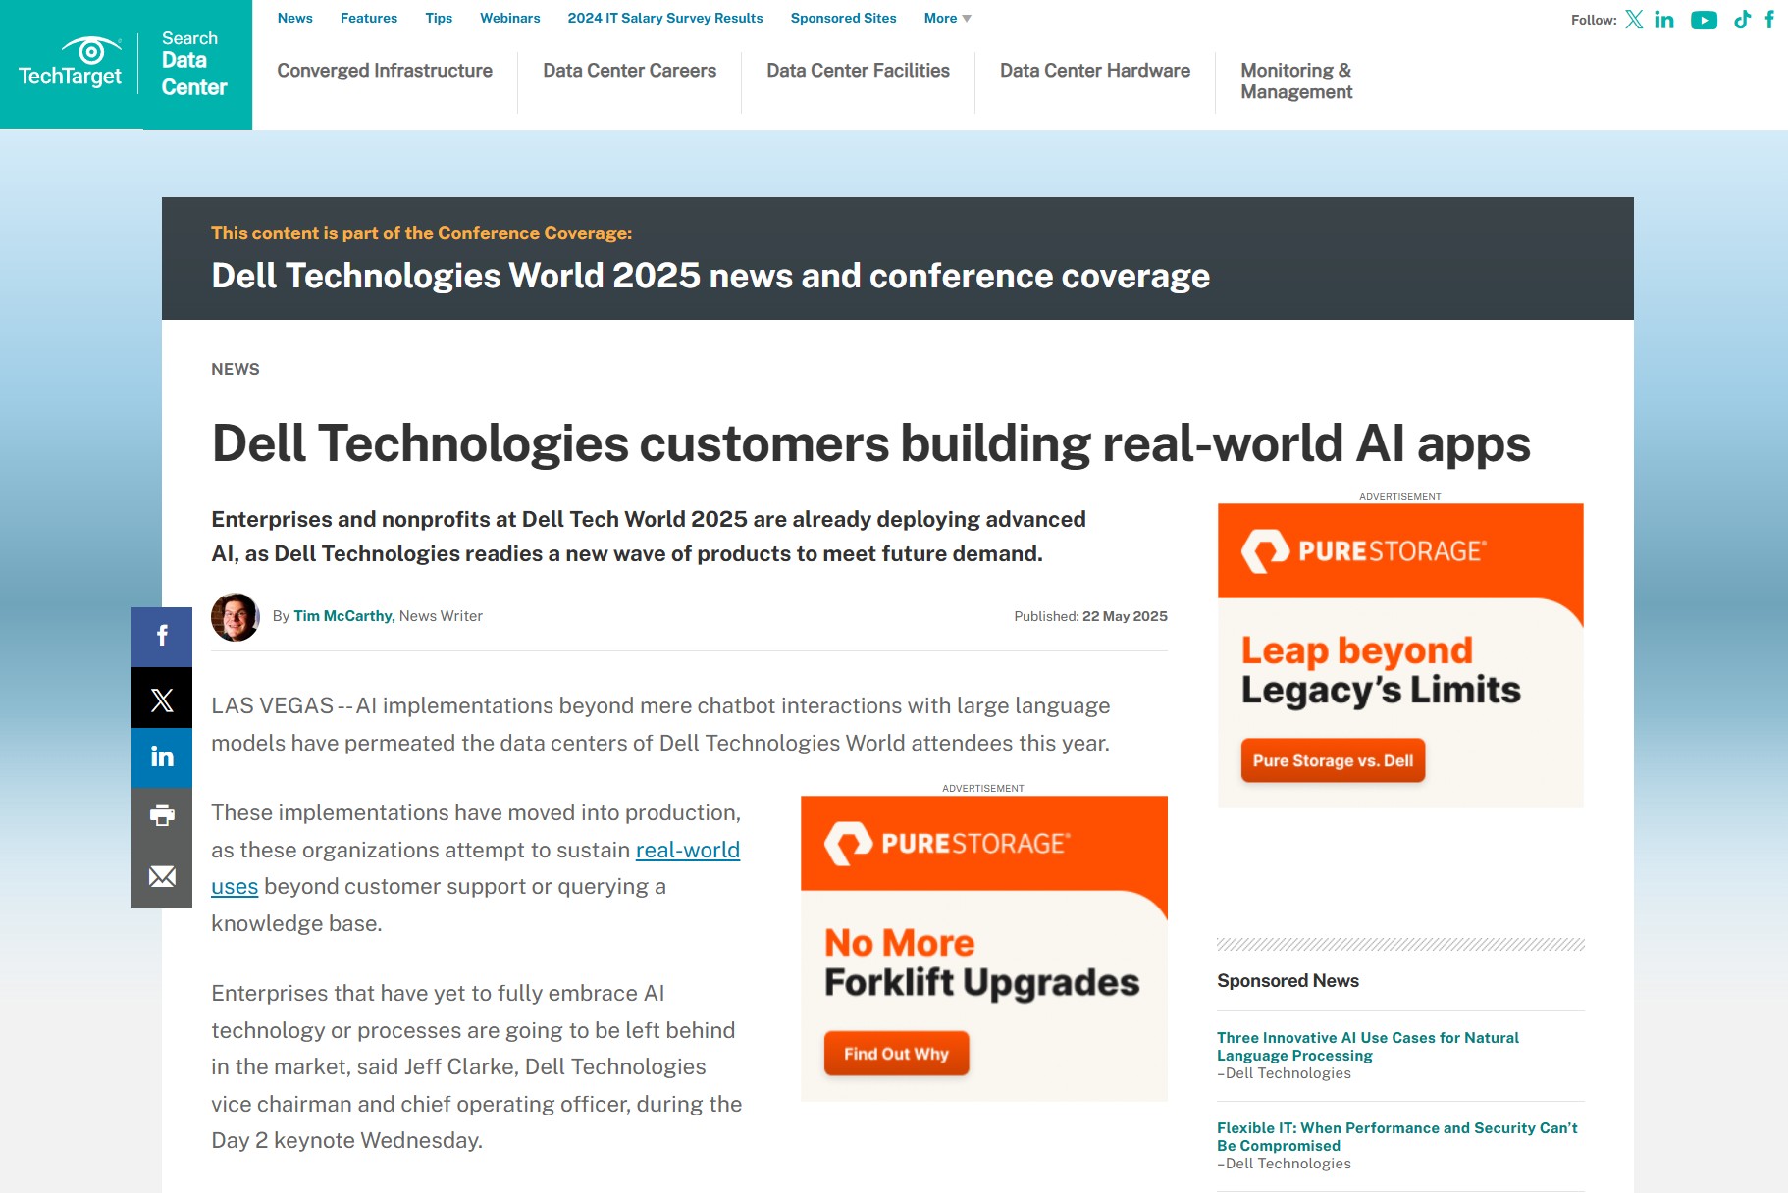Go to Data Center Facilities section
Image resolution: width=1788 pixels, height=1193 pixels.
click(858, 71)
